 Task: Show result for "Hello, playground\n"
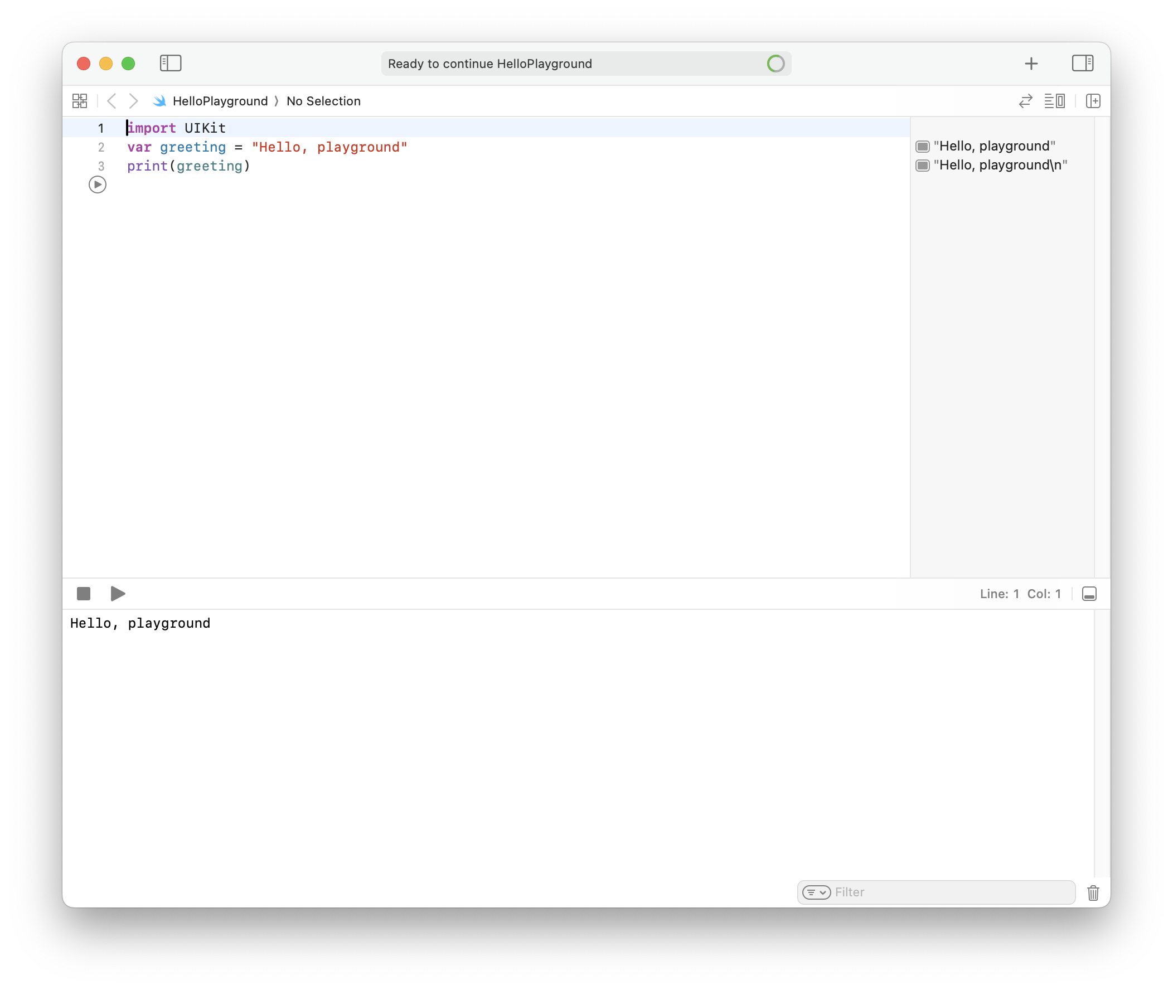(x=923, y=166)
